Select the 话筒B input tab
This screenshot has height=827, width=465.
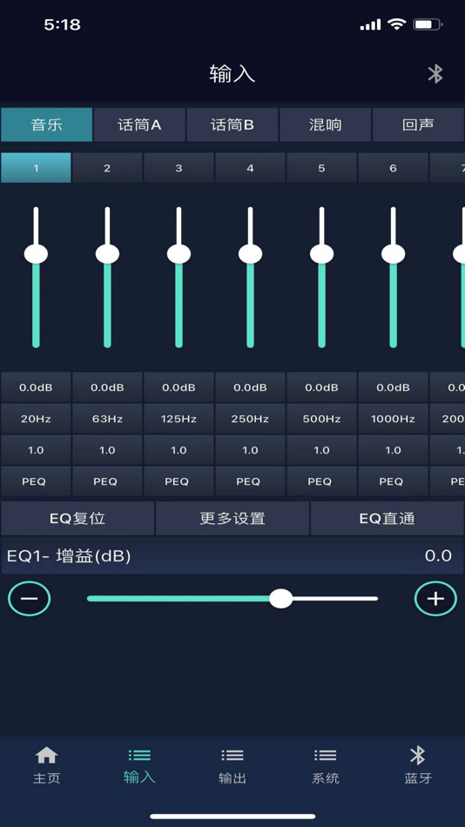coord(232,125)
